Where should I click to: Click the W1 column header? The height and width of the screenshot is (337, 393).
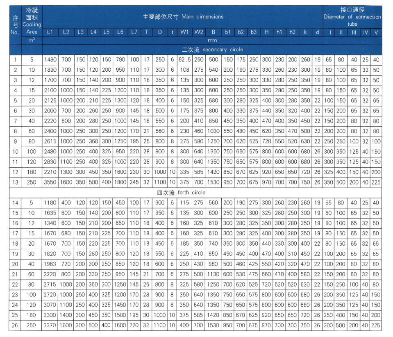pos(185,32)
